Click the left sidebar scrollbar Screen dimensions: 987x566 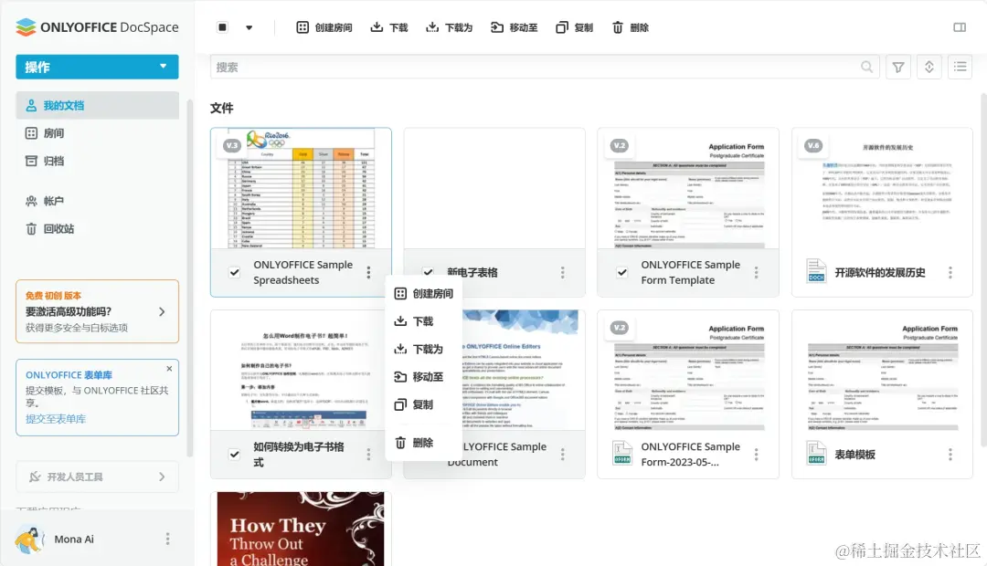click(x=189, y=277)
